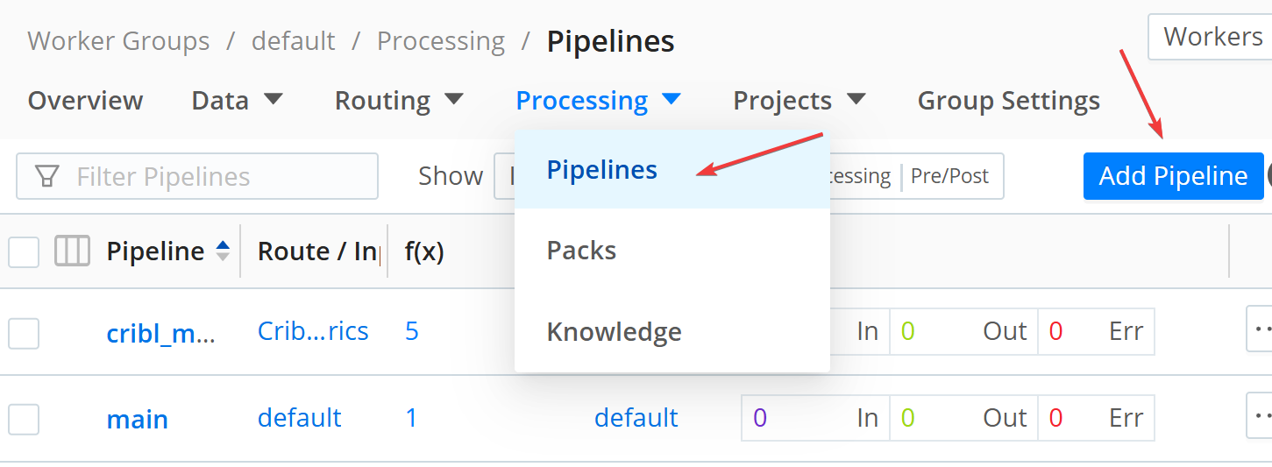The image size is (1272, 467).
Task: Click the Add Pipeline button
Action: click(x=1173, y=176)
